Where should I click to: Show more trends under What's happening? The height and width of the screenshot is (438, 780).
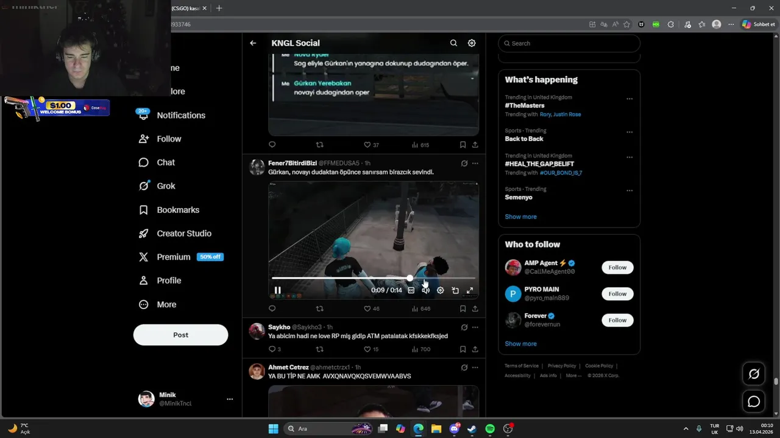pyautogui.click(x=520, y=217)
